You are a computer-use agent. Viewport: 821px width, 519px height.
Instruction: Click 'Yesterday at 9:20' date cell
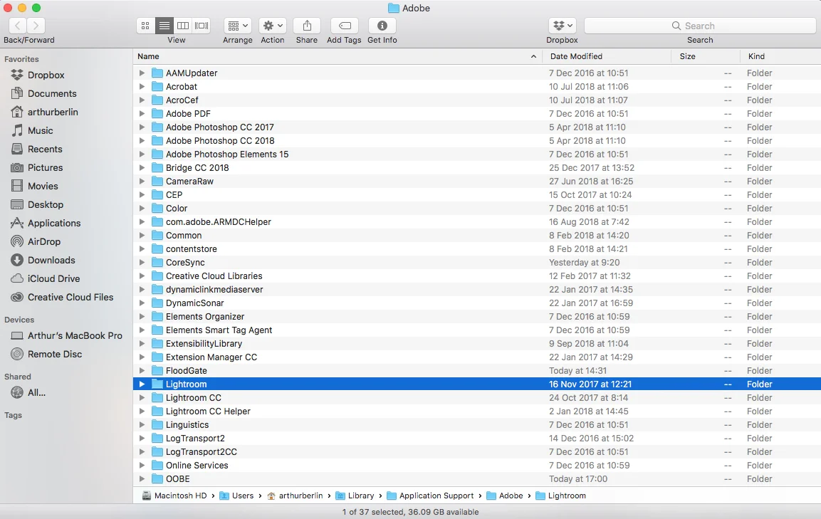point(585,263)
